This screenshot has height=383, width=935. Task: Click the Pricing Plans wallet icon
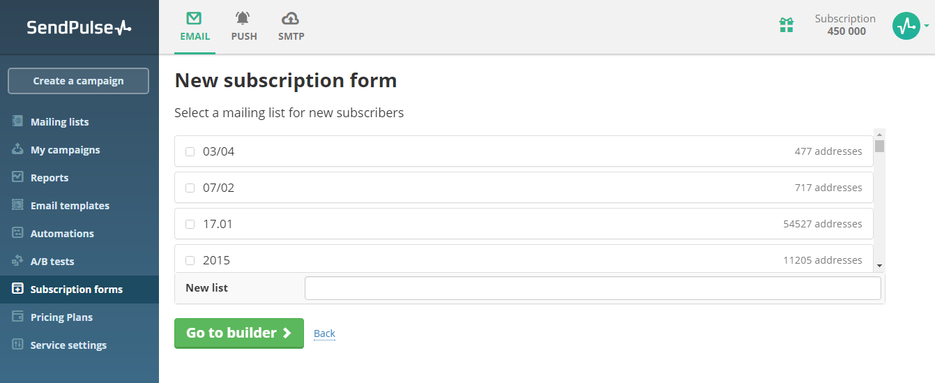pyautogui.click(x=18, y=317)
